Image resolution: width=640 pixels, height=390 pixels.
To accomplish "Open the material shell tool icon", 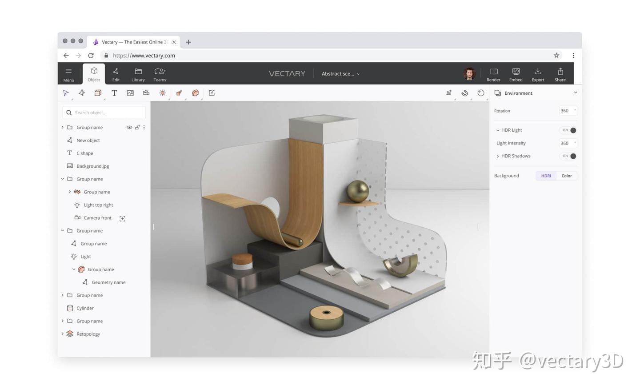I will 195,93.
